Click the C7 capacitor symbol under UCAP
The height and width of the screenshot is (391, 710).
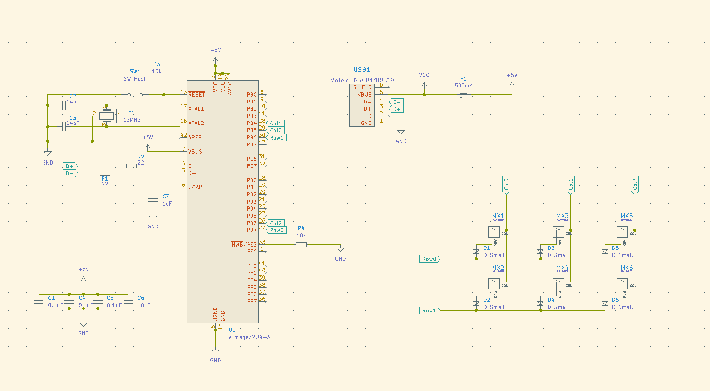153,200
